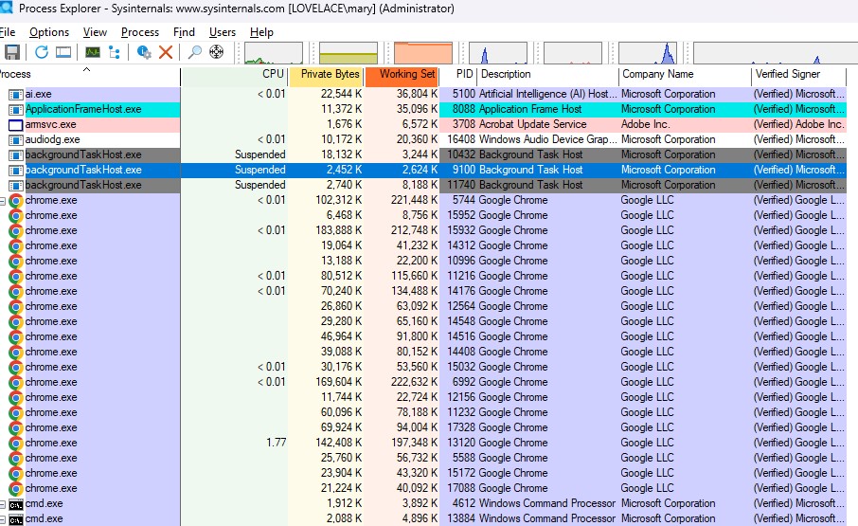The image size is (858, 526).
Task: Click the ai.exe process icon
Action: pos(16,94)
